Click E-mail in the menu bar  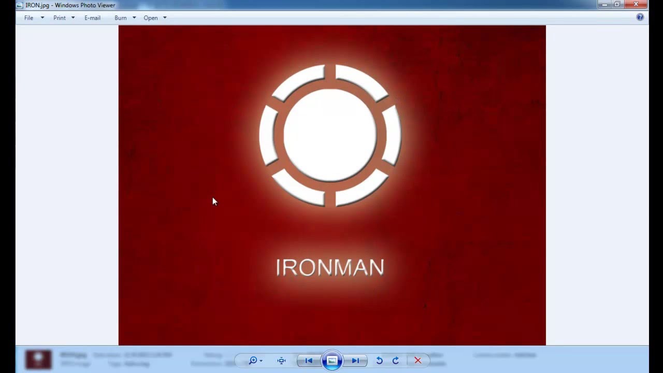click(x=92, y=18)
